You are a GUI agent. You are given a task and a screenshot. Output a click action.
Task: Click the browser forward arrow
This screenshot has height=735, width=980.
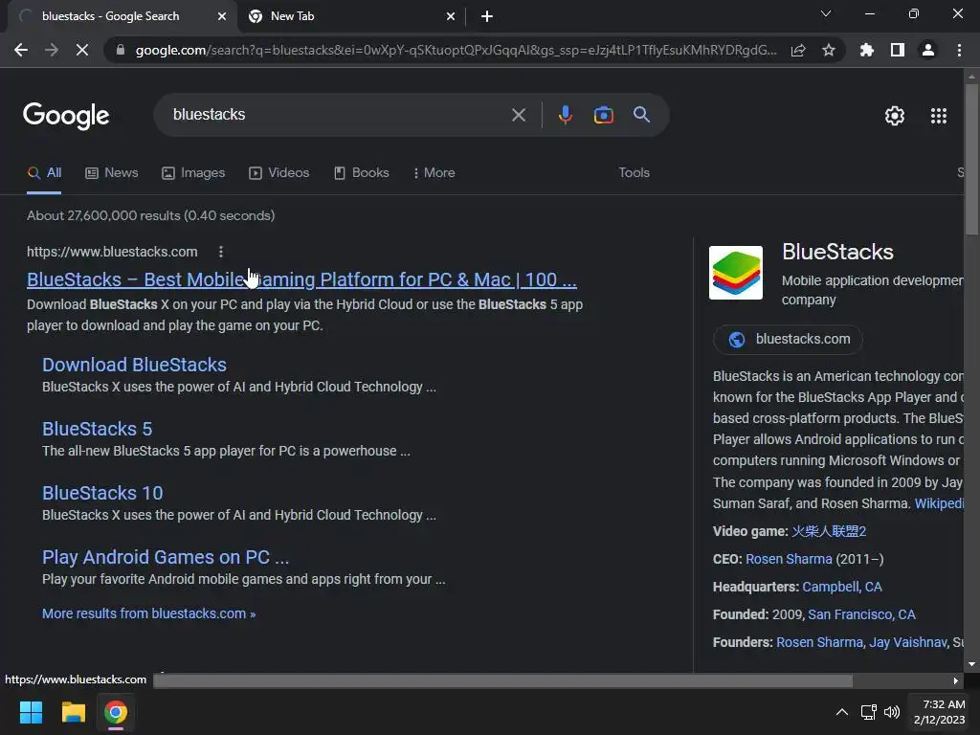[52, 50]
